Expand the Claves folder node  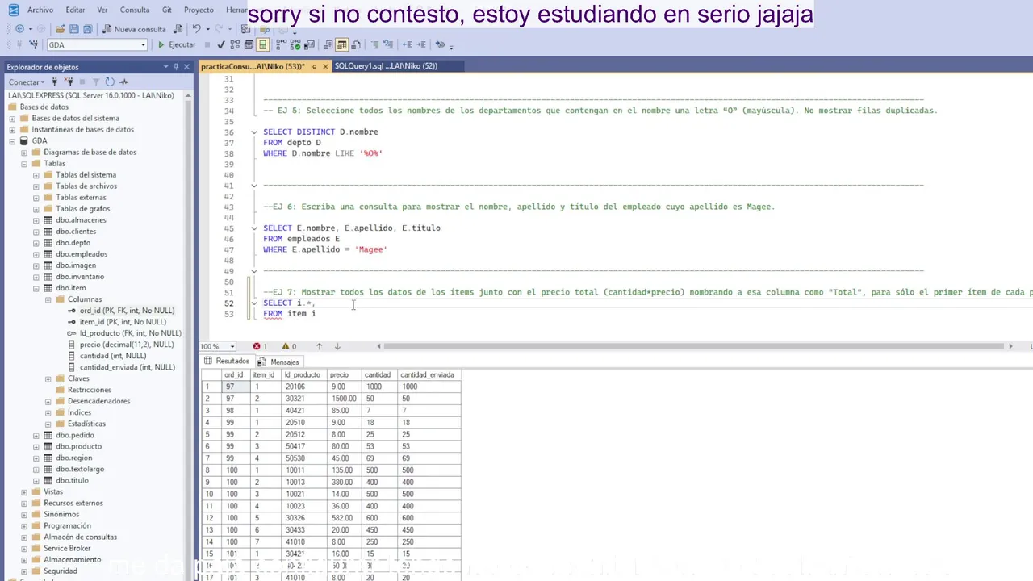(48, 378)
